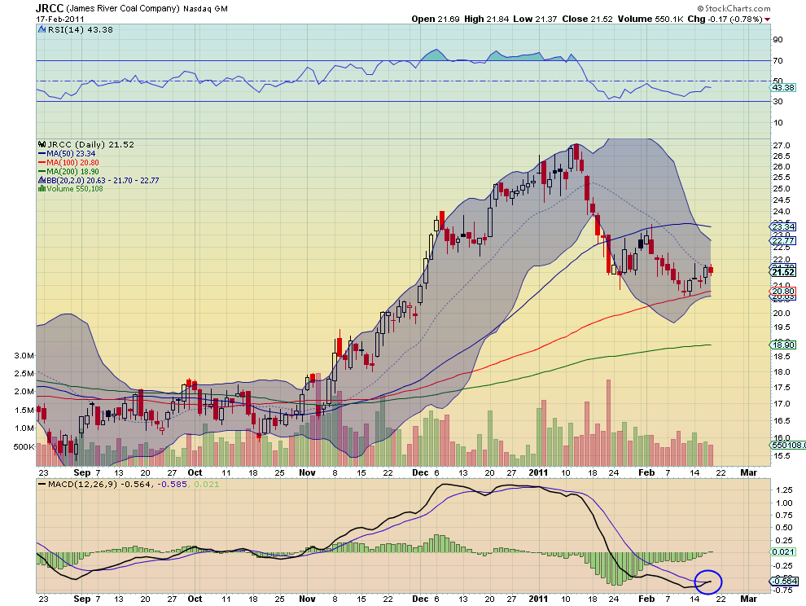The image size is (806, 606).
Task: Click the Dec label under the price panel
Action: 420,472
